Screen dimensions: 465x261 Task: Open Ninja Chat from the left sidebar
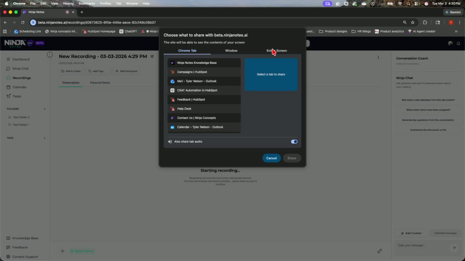[20, 69]
